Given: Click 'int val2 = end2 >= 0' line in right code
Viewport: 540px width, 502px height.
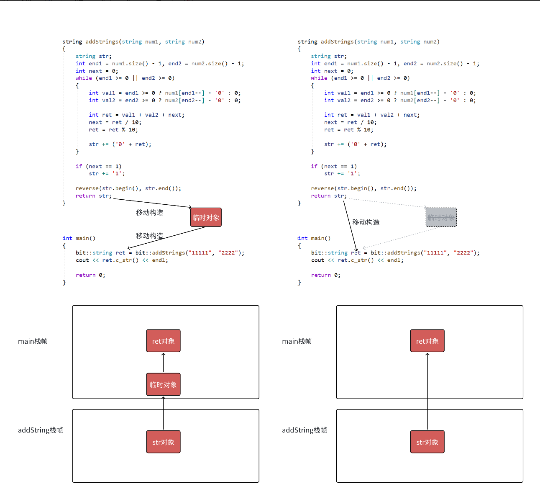Looking at the screenshot, I should click(x=400, y=100).
